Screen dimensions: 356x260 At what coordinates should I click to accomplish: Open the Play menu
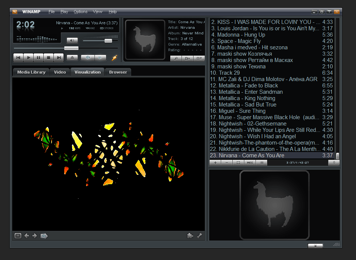tap(64, 12)
